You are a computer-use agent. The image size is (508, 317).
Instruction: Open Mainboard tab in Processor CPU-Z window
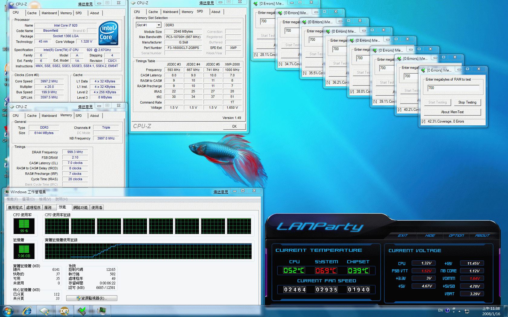click(x=49, y=13)
